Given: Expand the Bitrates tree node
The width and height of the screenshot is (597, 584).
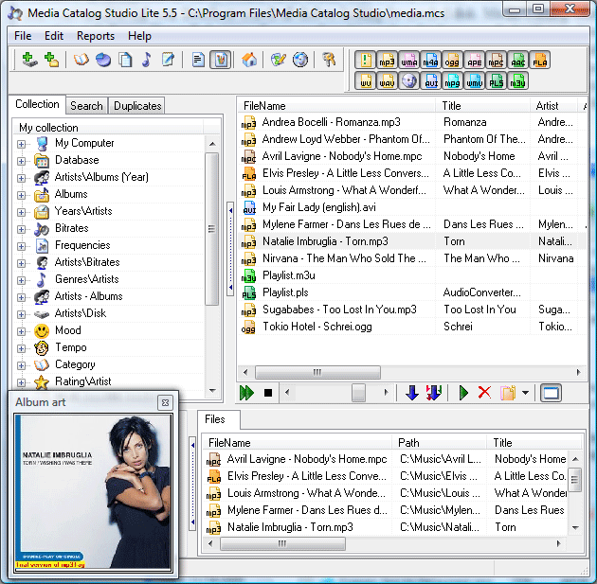Looking at the screenshot, I should point(21,229).
